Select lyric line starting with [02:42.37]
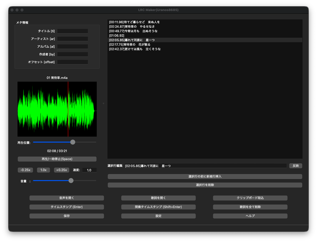 (135, 49)
